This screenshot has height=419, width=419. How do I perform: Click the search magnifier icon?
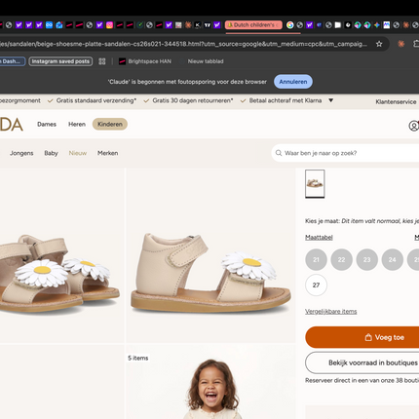tap(279, 153)
